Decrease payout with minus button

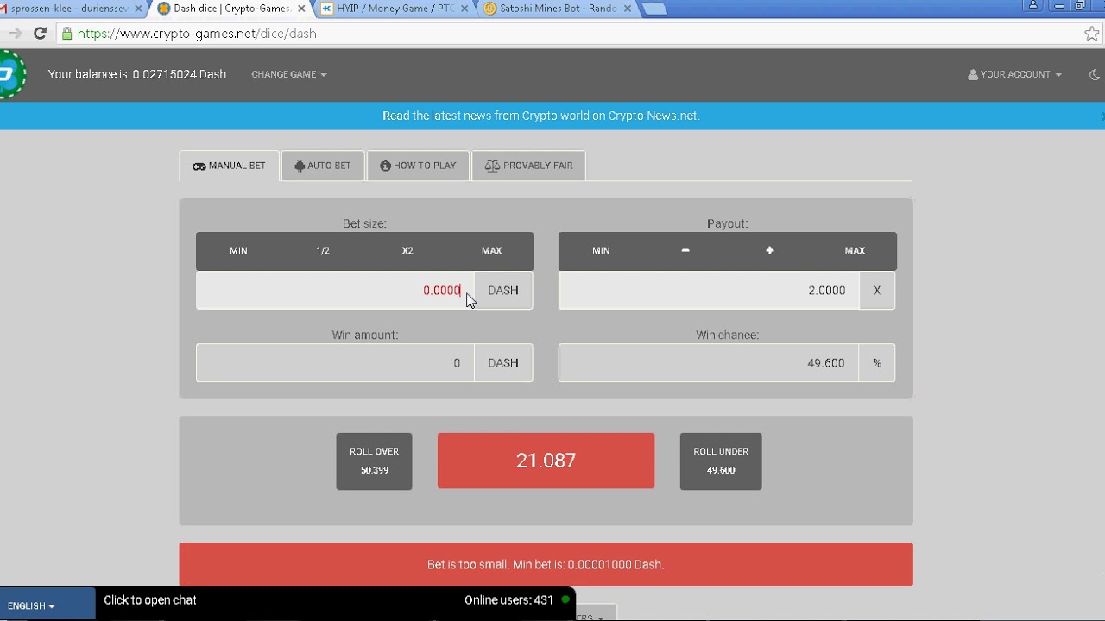685,251
